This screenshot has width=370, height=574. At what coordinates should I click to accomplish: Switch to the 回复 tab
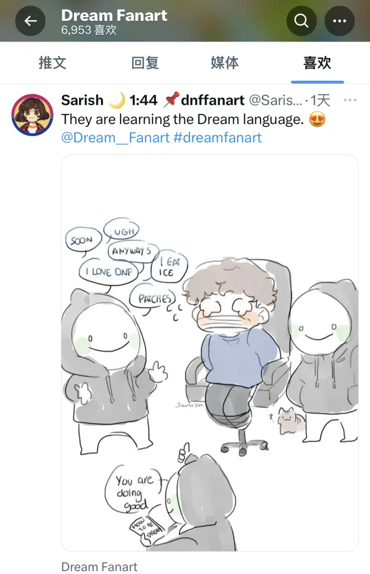pyautogui.click(x=145, y=63)
